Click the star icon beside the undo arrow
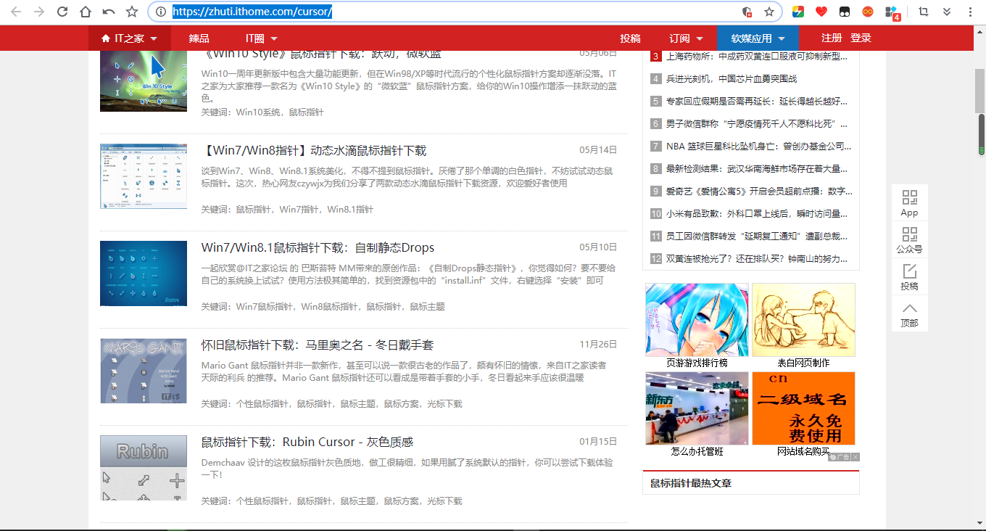The height and width of the screenshot is (531, 986). pyautogui.click(x=132, y=12)
